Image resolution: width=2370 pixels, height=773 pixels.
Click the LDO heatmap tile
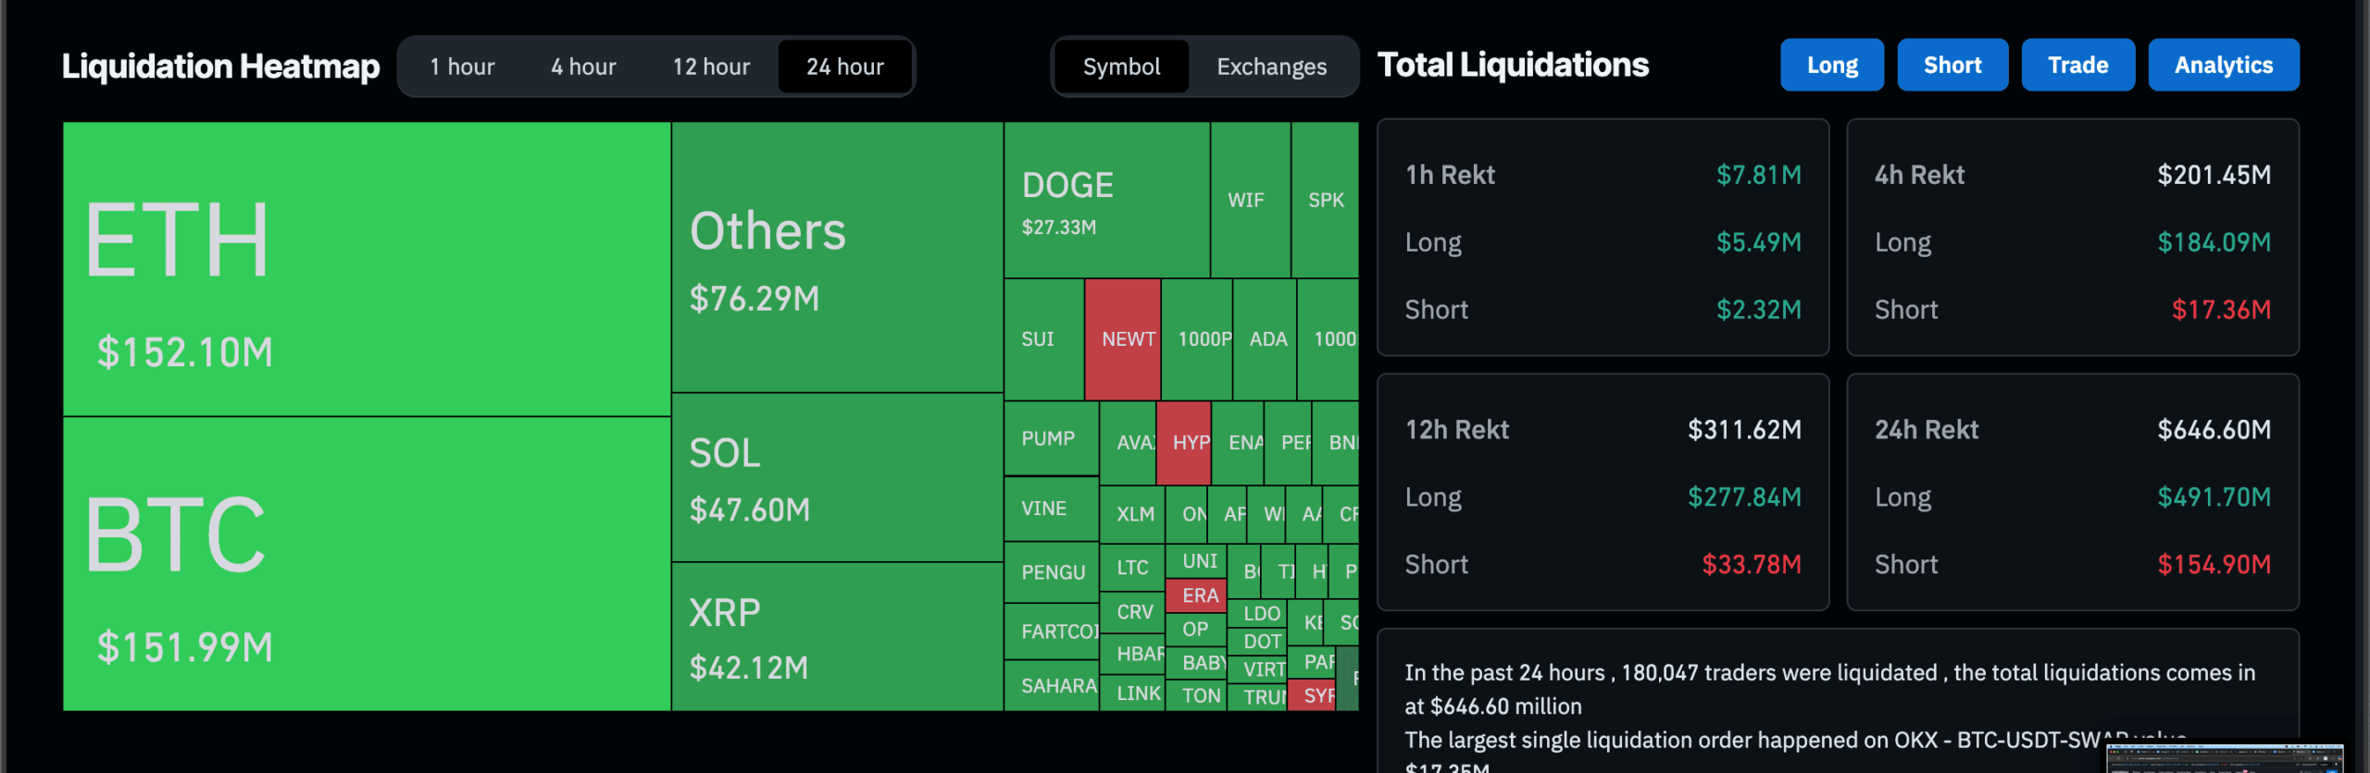(1257, 614)
